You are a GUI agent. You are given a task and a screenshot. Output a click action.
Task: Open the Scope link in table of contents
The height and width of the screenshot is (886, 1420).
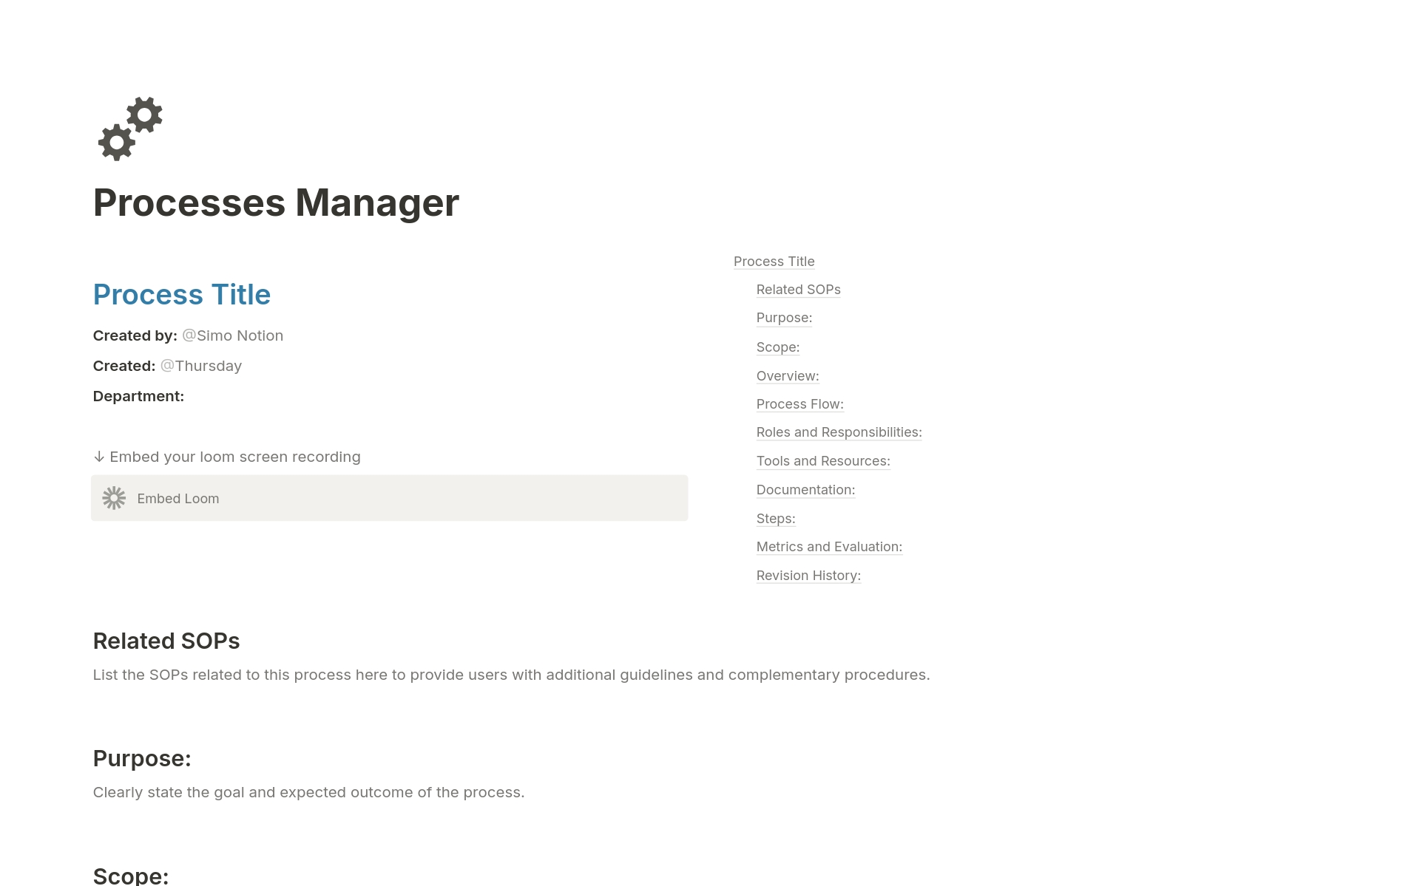tap(777, 347)
